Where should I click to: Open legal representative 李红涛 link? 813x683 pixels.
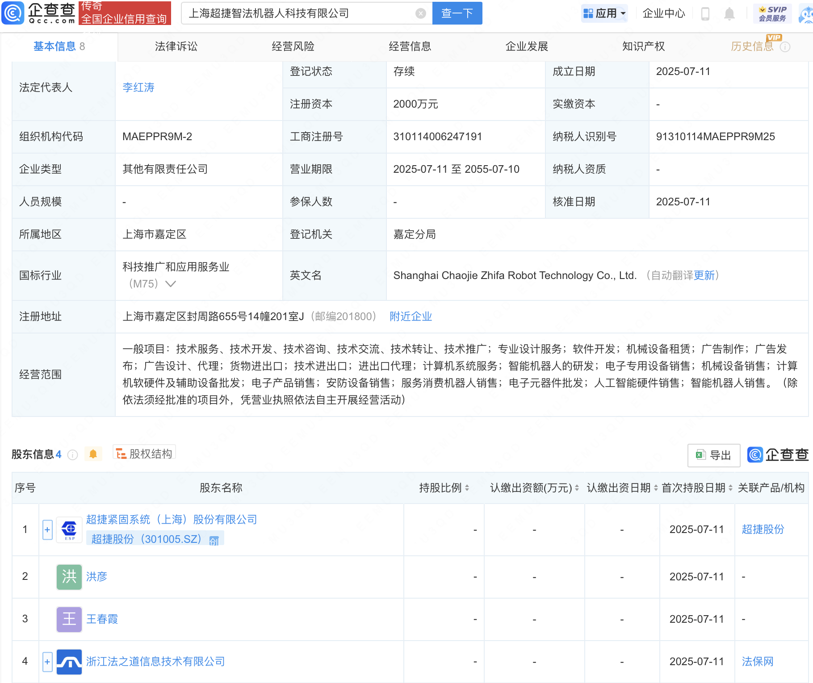(138, 87)
